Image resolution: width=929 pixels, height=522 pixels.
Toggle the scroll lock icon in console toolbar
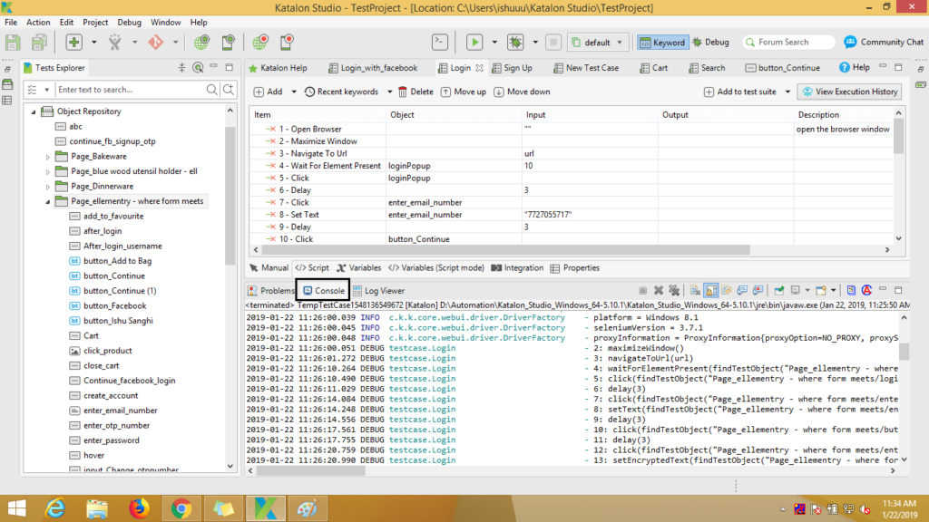[711, 291]
